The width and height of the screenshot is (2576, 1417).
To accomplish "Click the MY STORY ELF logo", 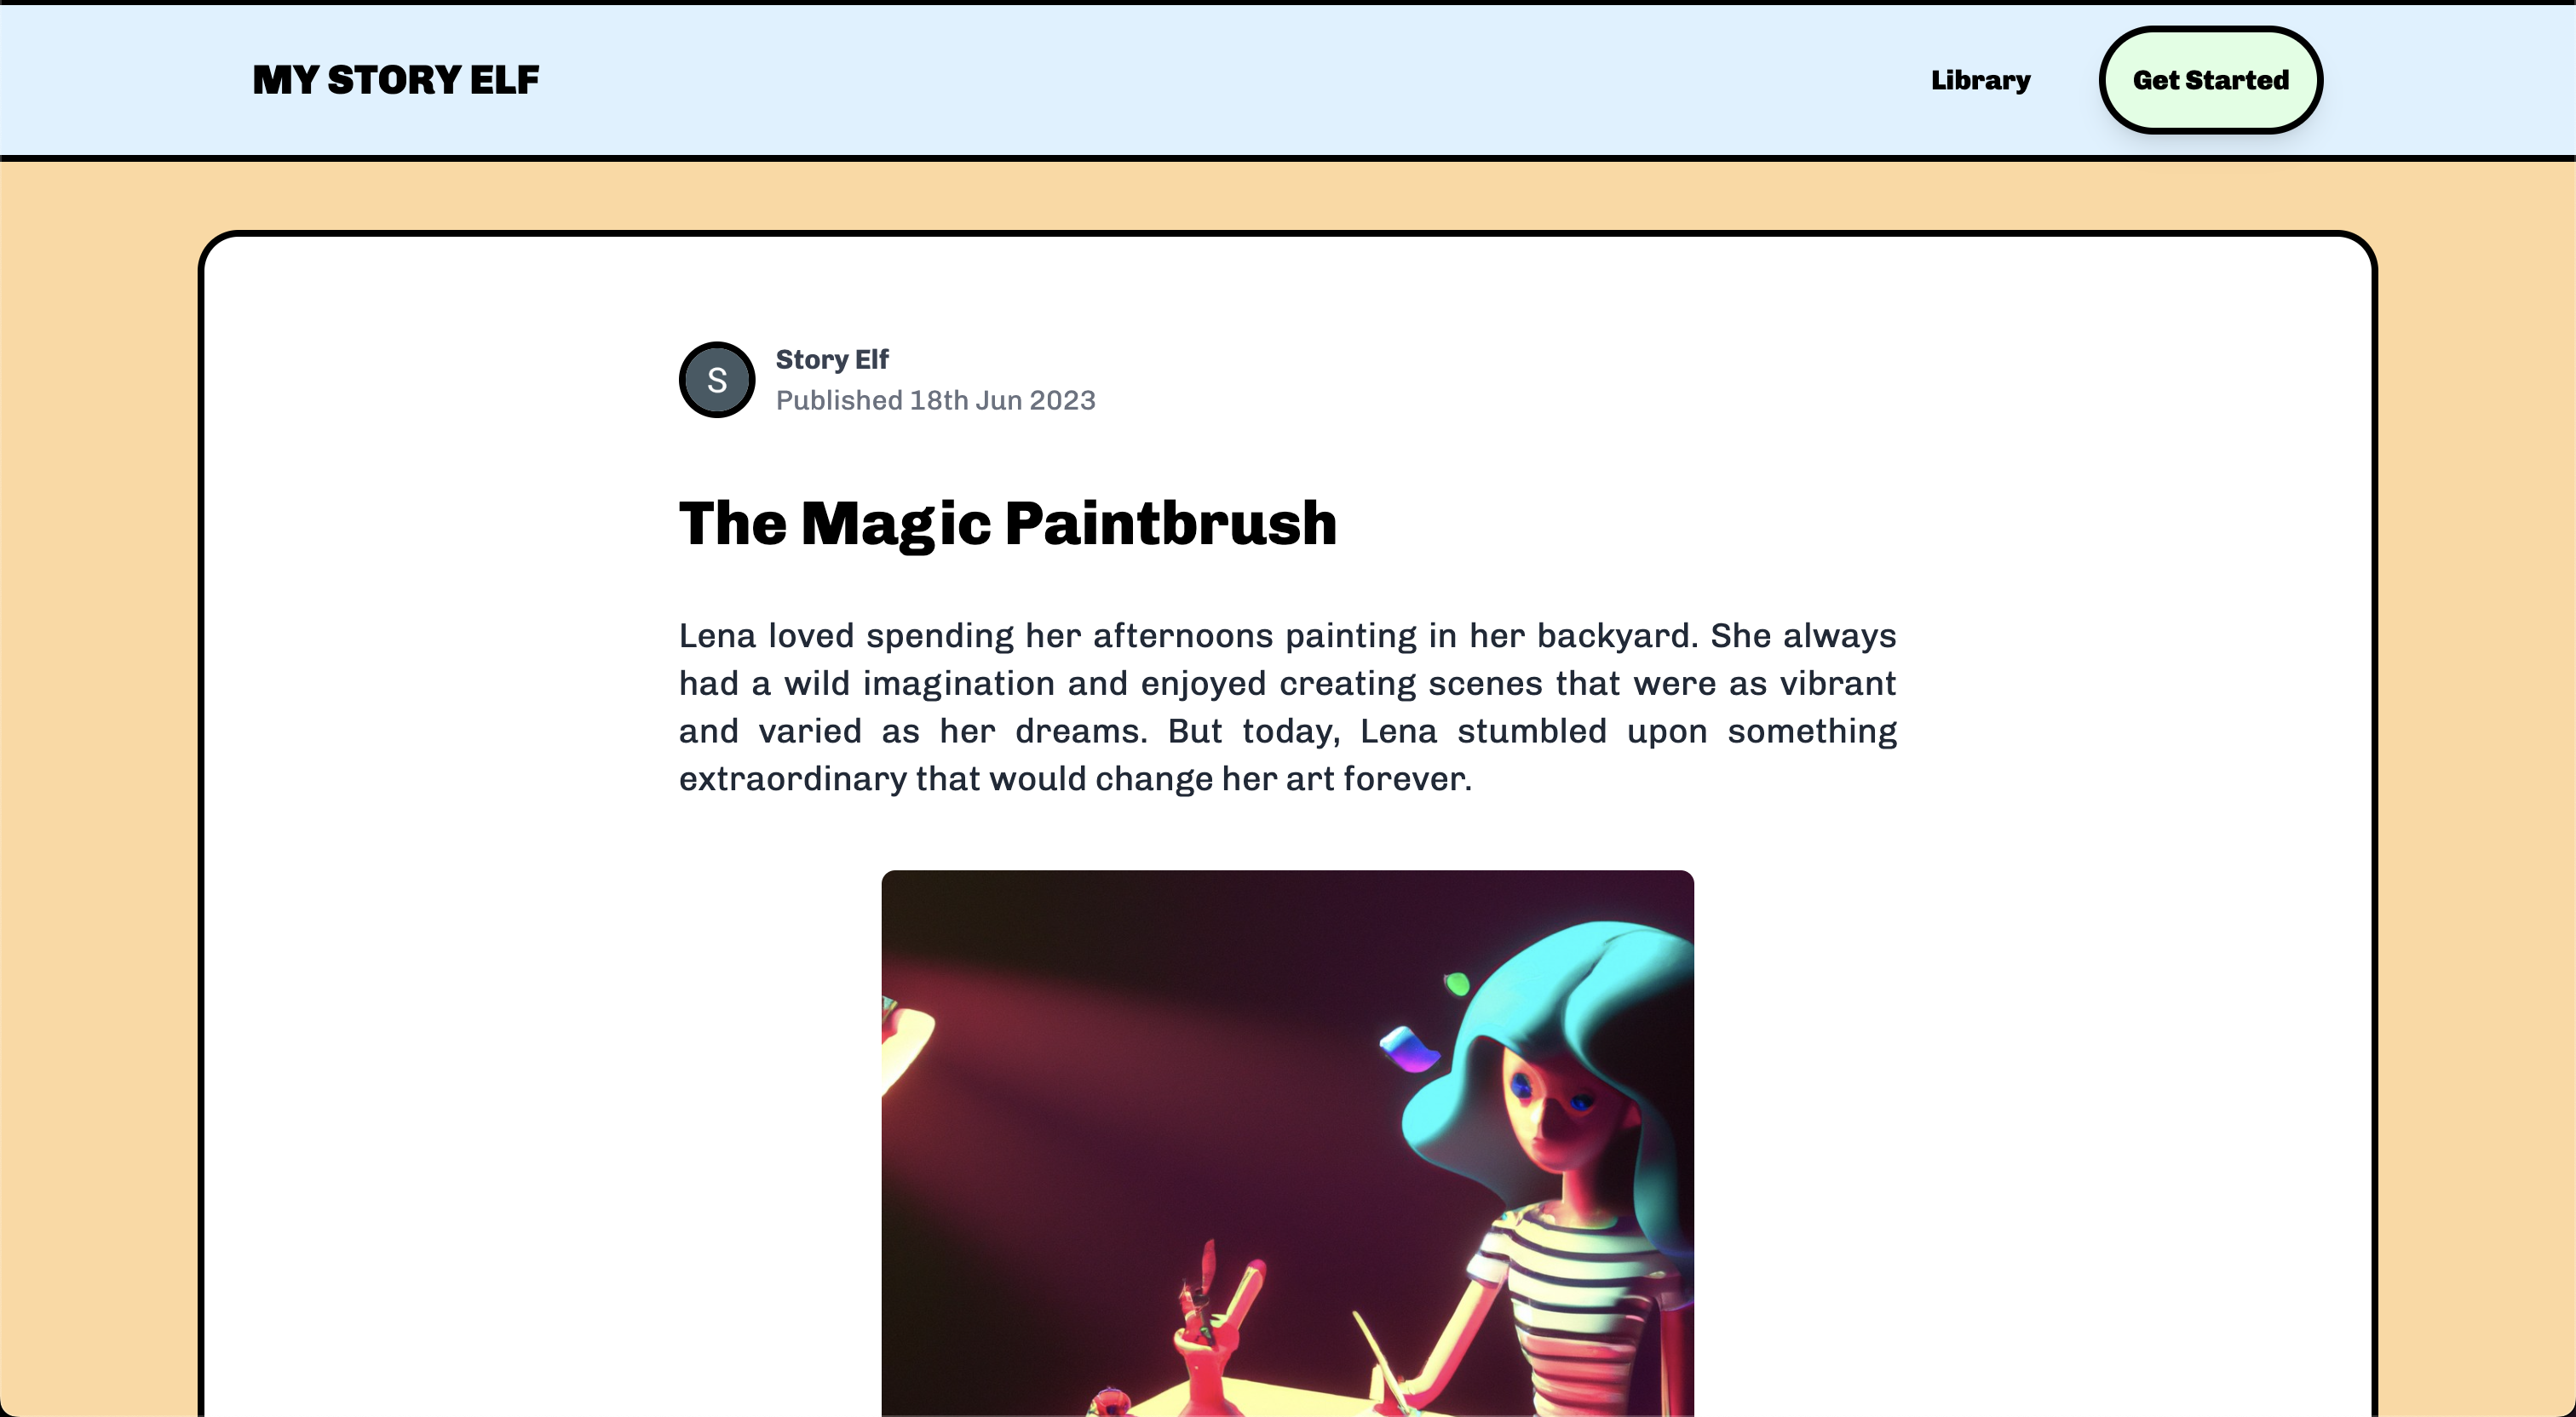I will coord(395,80).
